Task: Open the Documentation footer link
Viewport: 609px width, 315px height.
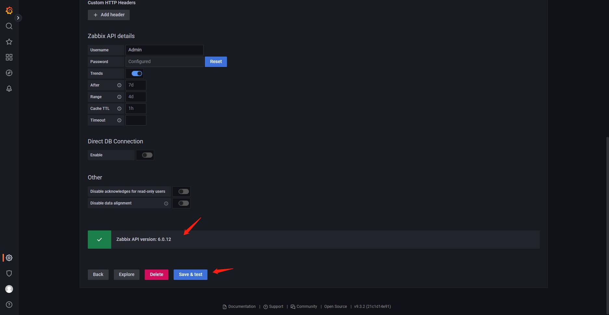Action: tap(239, 307)
